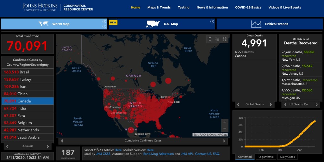This screenshot has height=162, width=324.
Task: Select Peru in the country list
Action: pos(28,115)
